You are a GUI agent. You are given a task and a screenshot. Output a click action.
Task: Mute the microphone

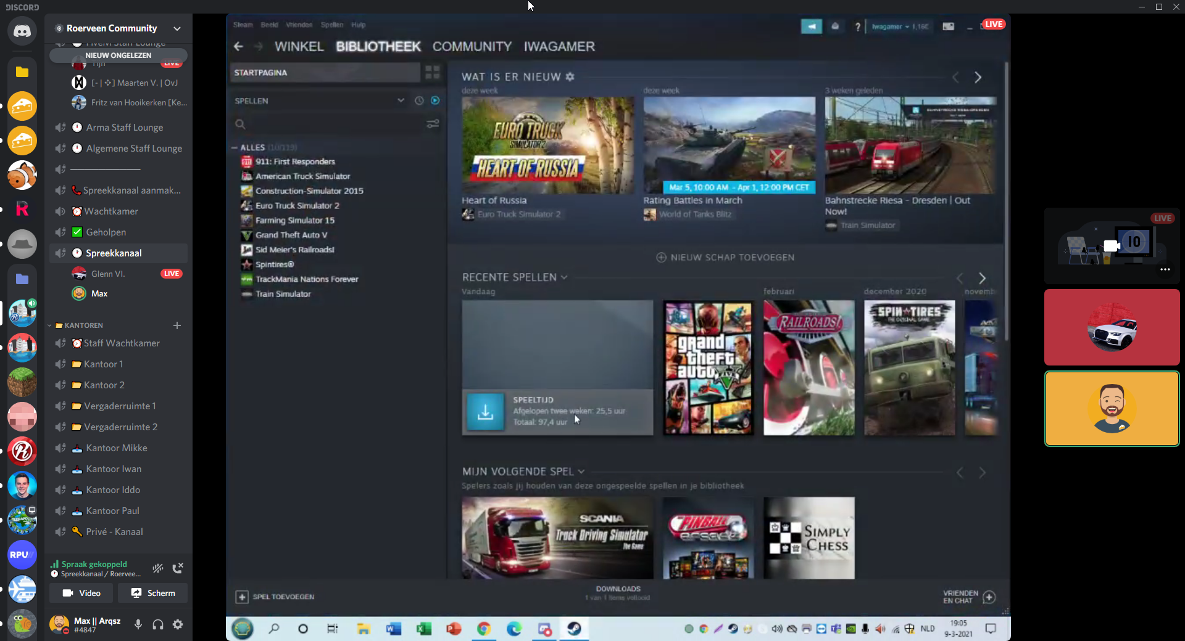click(138, 624)
